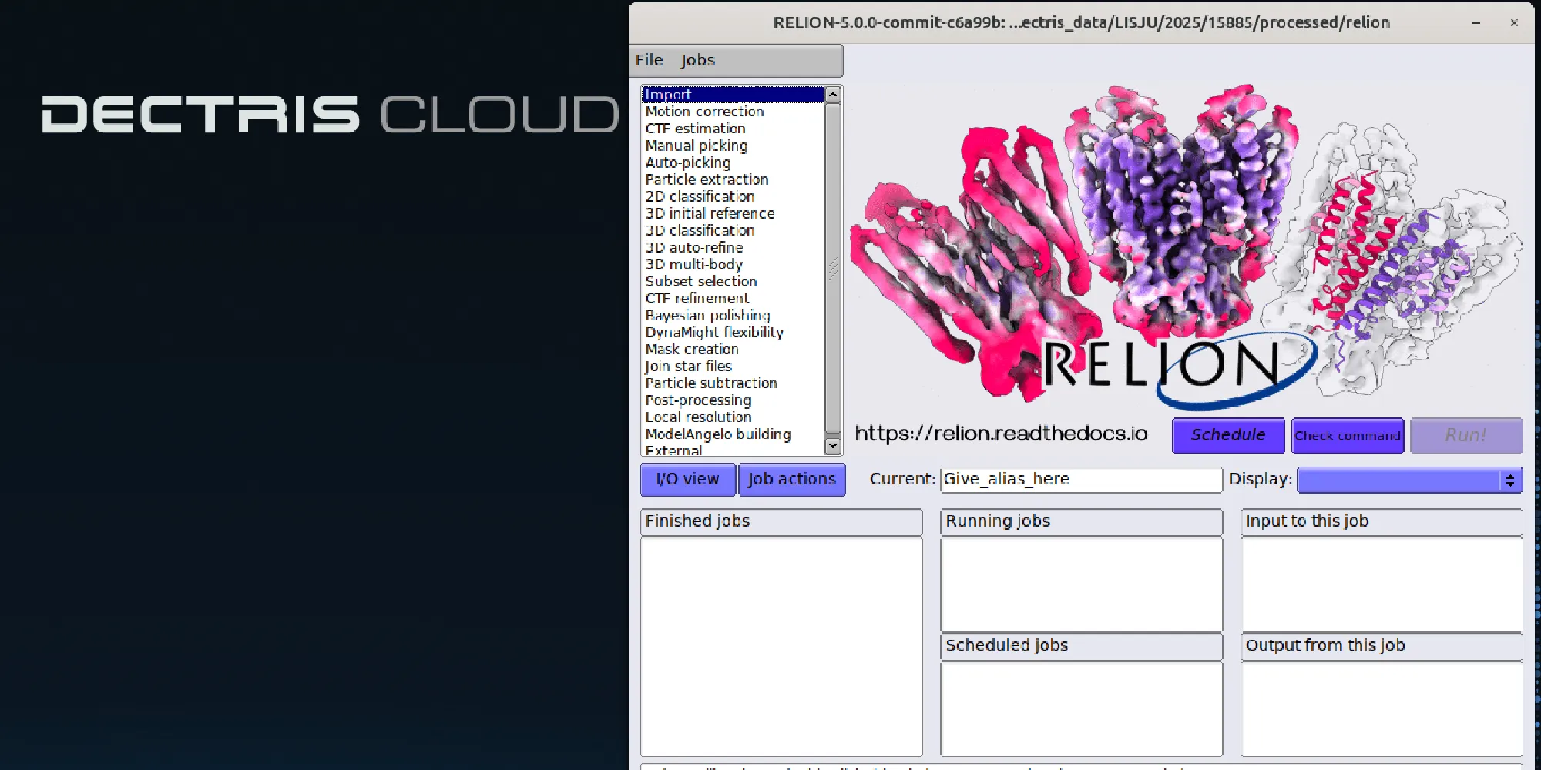Click the Finished jobs list area
Image resolution: width=1541 pixels, height=770 pixels.
[781, 647]
